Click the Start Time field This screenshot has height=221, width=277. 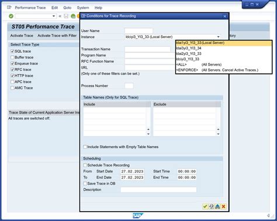187,171
